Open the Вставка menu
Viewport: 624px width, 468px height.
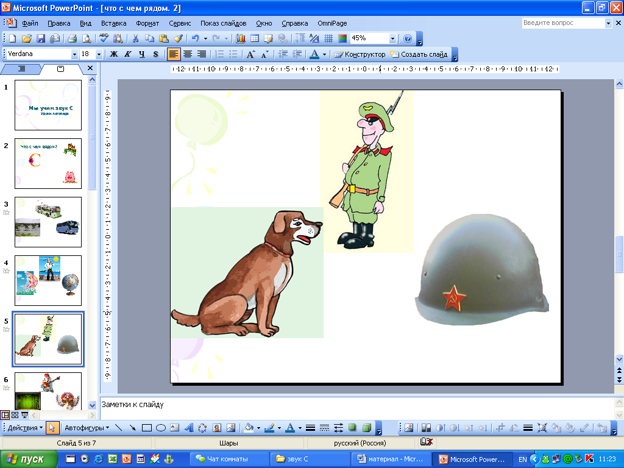point(114,23)
